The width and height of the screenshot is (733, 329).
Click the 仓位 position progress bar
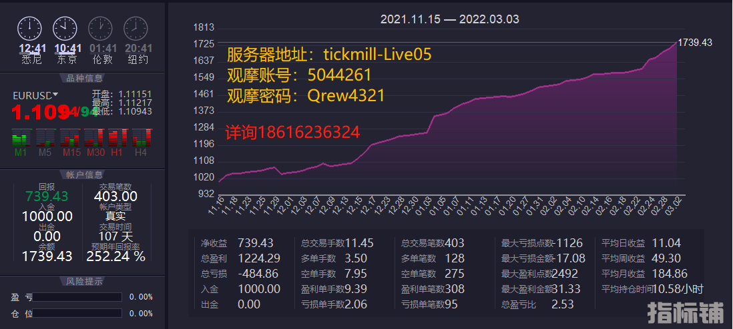click(77, 313)
